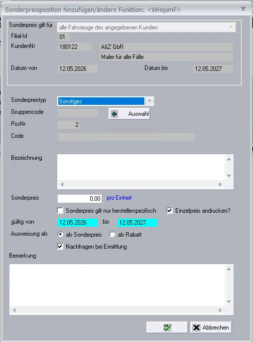This screenshot has width=253, height=342.
Task: Click Bezeichnung horizontal scroll right arrow
Action: pyautogui.click(x=220, y=185)
